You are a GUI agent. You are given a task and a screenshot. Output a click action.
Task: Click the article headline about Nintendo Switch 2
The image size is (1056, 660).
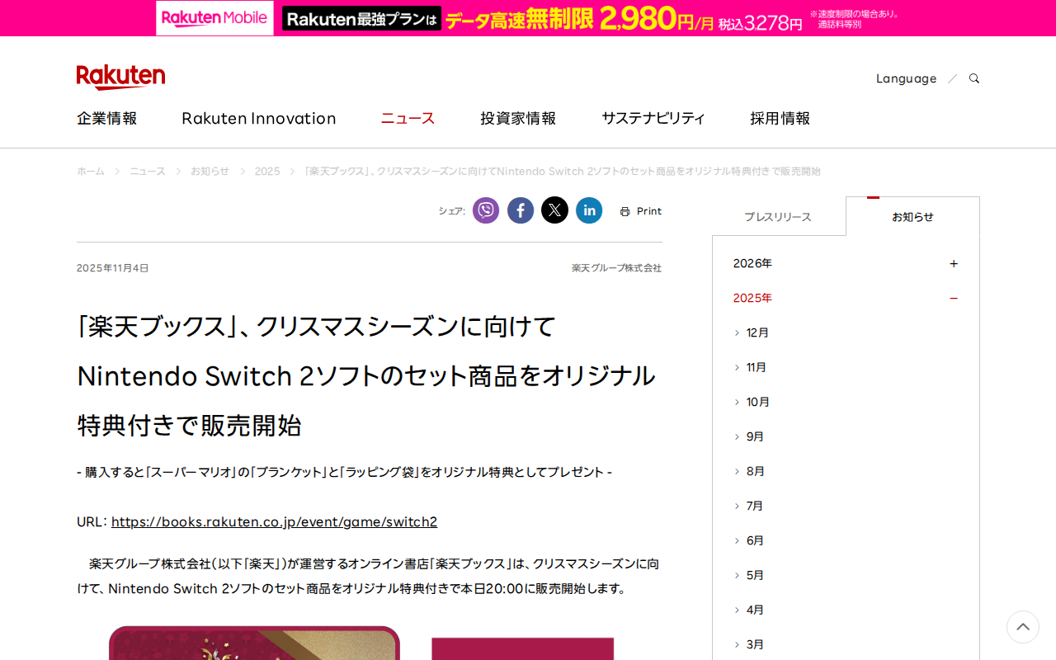click(x=366, y=376)
